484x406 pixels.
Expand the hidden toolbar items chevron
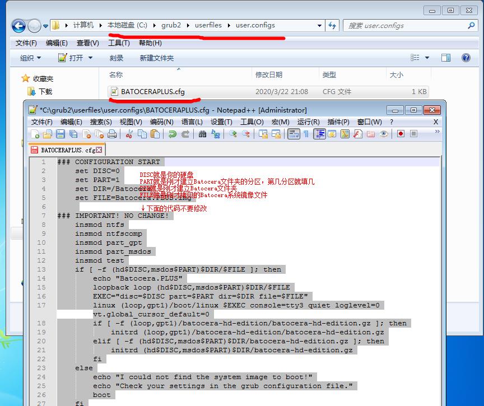[x=437, y=132]
